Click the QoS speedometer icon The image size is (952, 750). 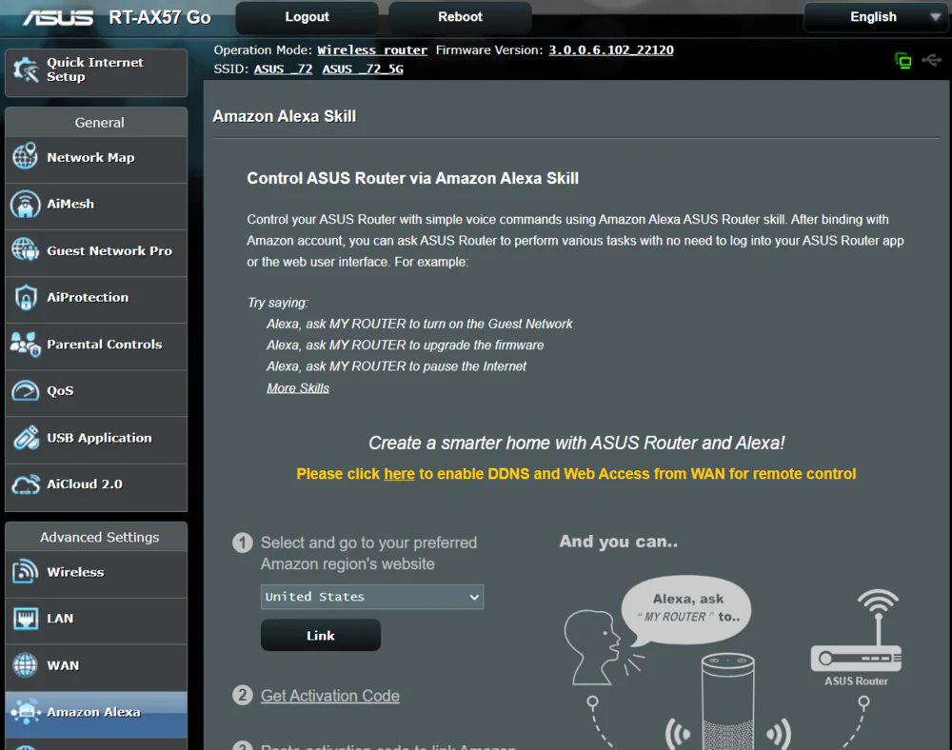(26, 391)
